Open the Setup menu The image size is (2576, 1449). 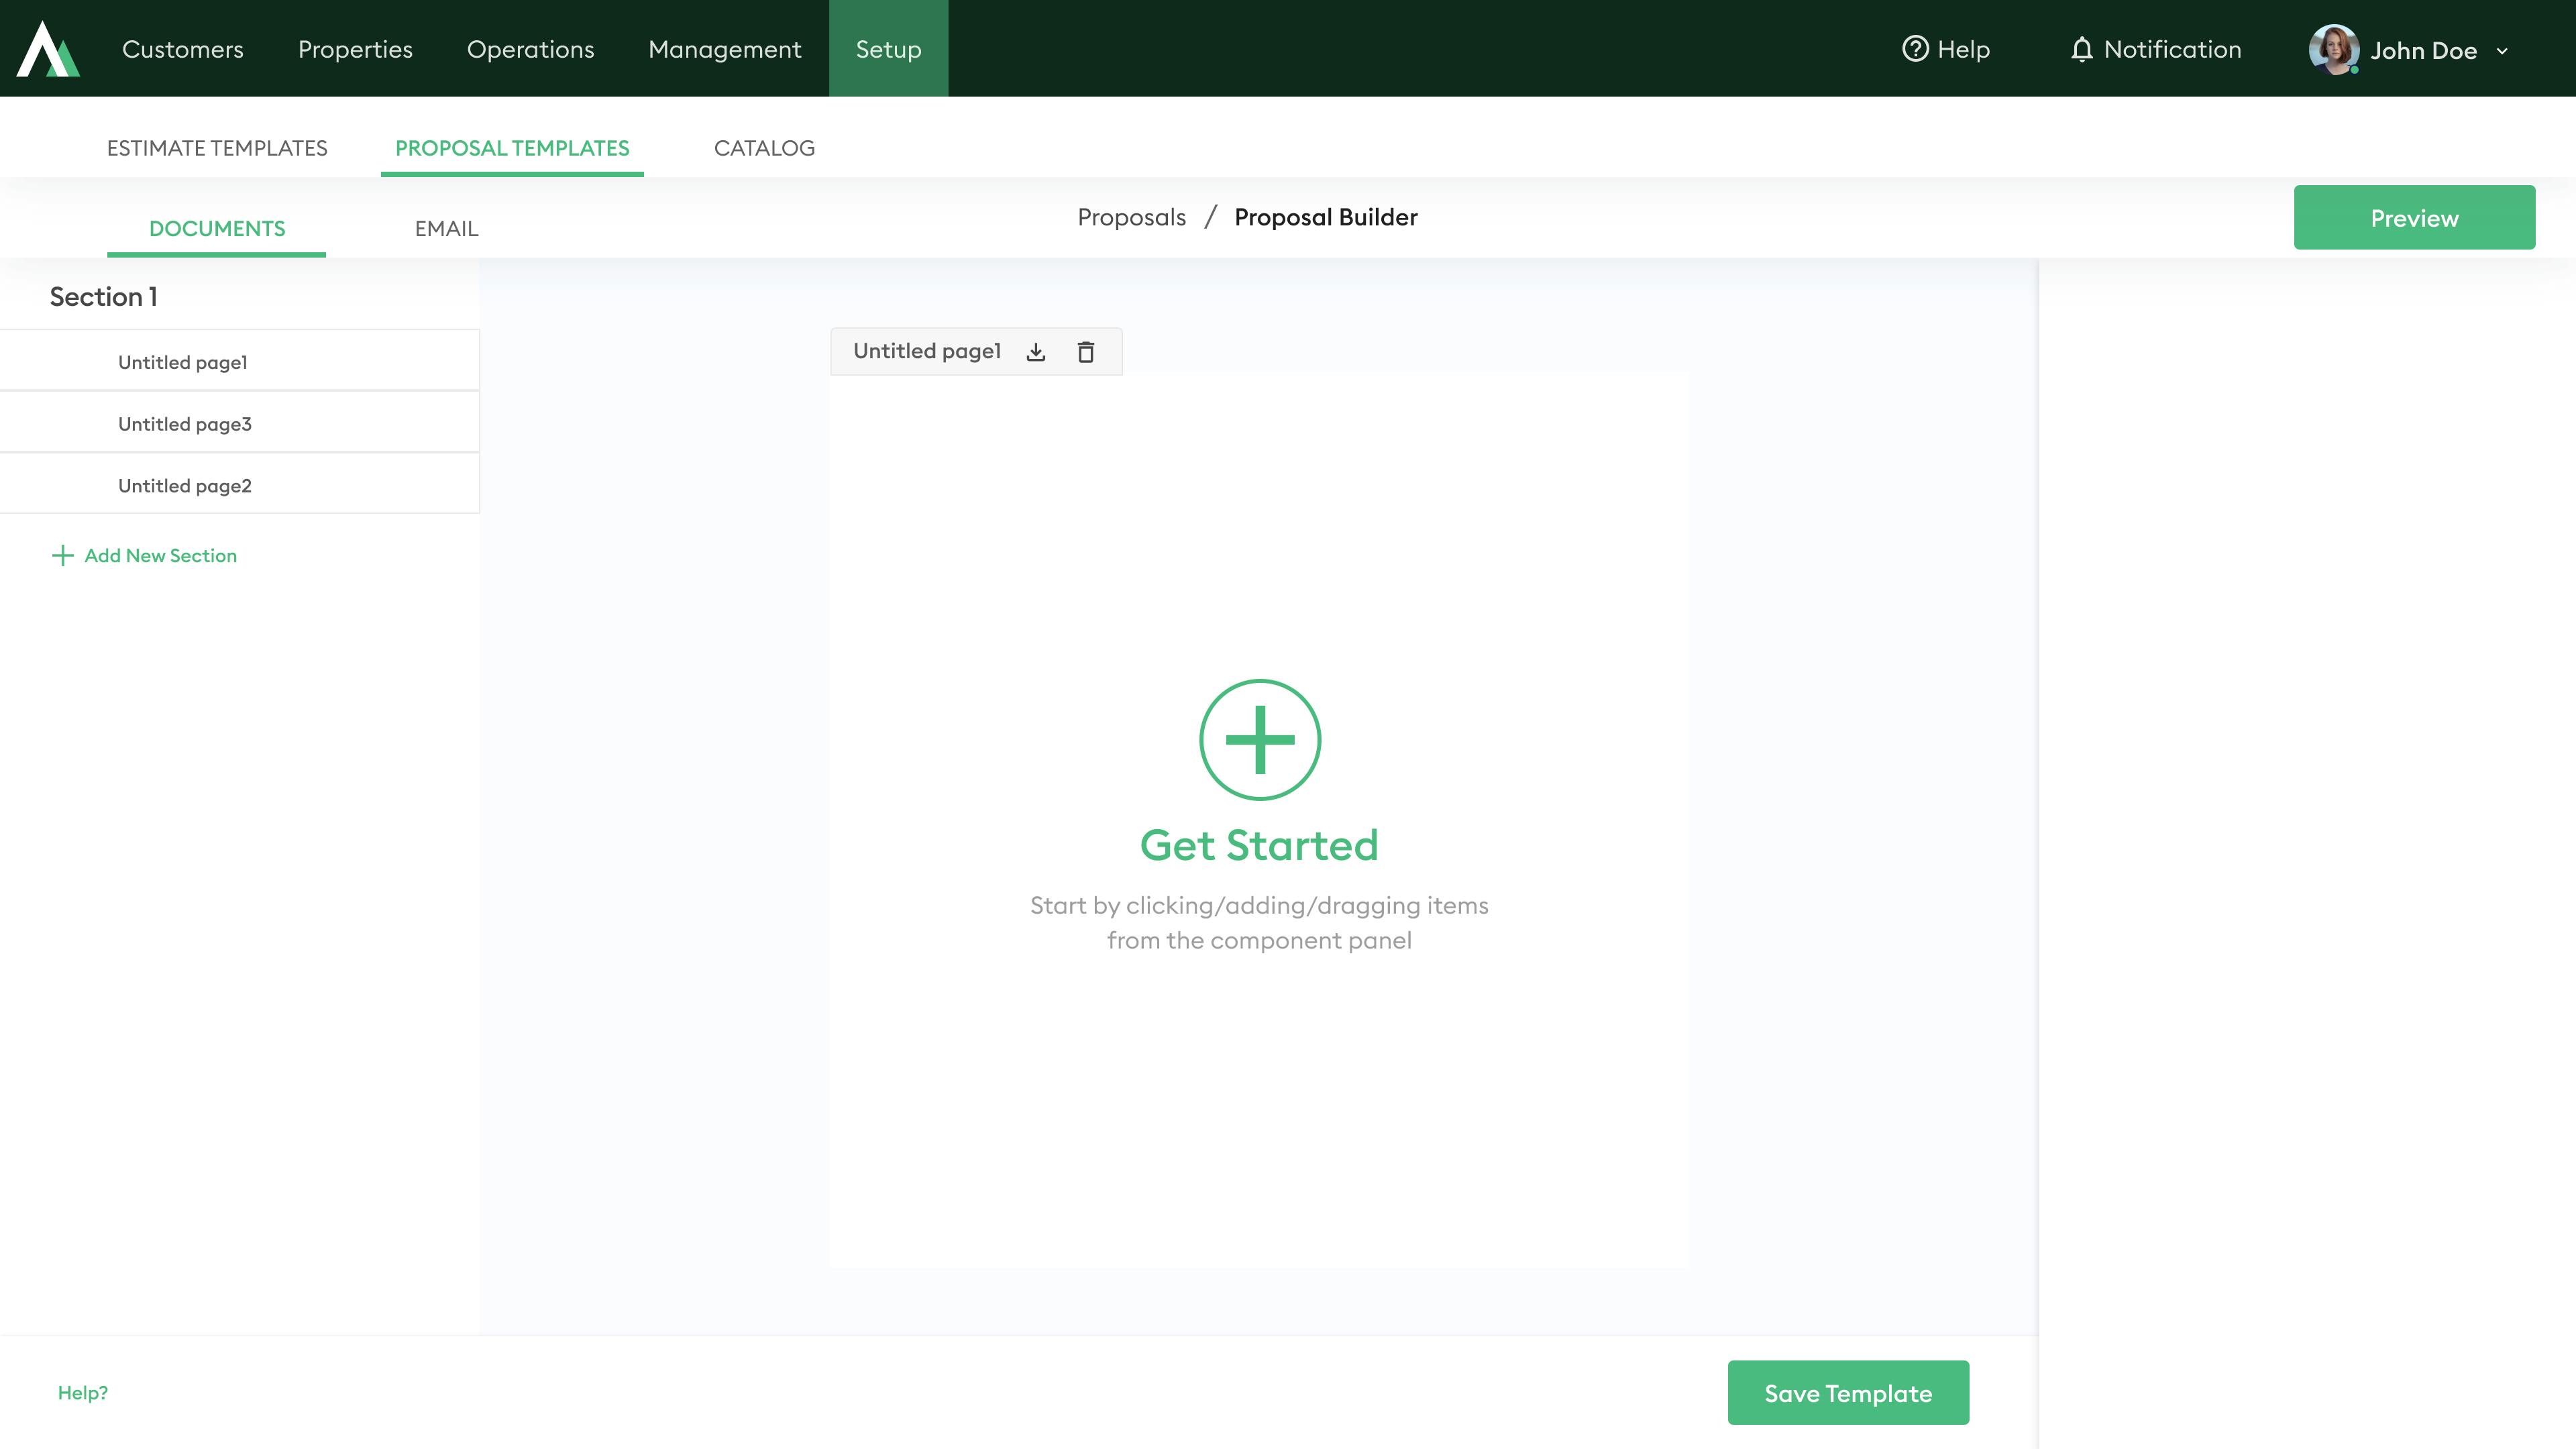(888, 49)
